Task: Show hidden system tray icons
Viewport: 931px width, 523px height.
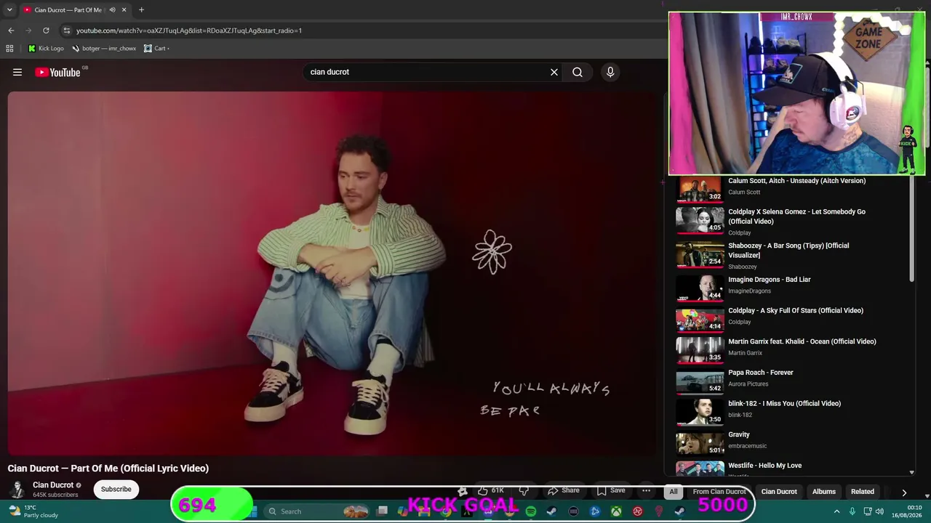Action: (836, 511)
